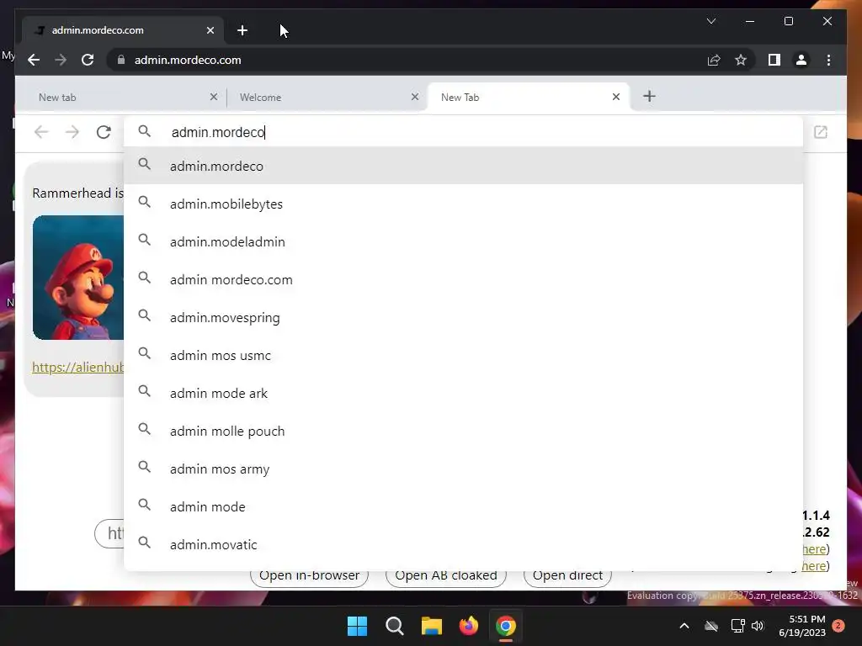Open the volume control in the tray

pos(758,626)
